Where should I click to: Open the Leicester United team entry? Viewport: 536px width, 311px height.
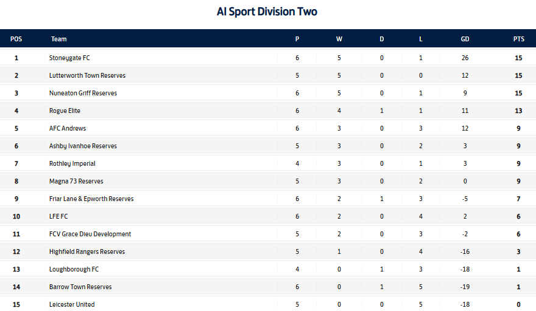(x=72, y=304)
